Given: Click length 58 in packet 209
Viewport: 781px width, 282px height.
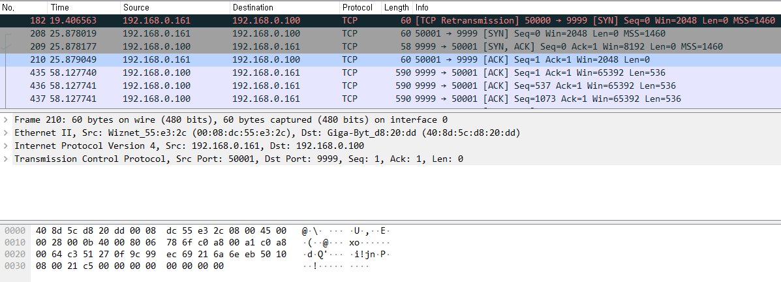Looking at the screenshot, I should 406,46.
